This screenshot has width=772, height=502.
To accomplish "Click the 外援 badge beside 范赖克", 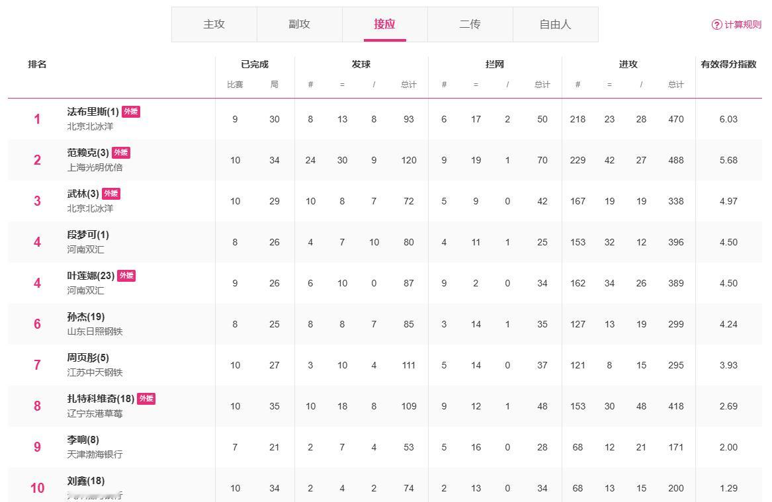I will (x=121, y=153).
